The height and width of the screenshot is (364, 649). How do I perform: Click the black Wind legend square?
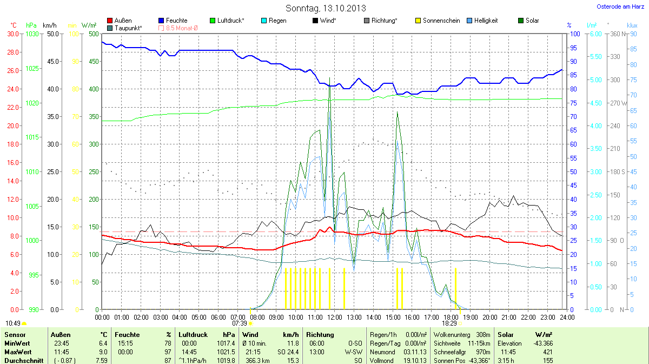pos(315,21)
